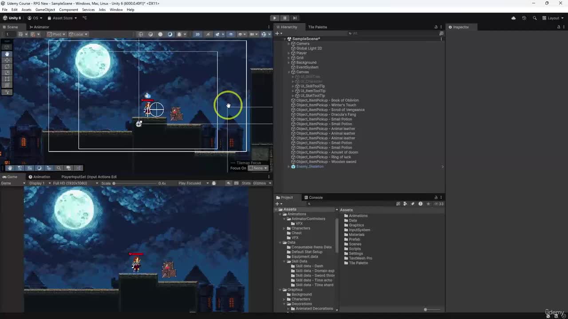
Task: Select the Scale tool in Scene tools
Action: coord(7,73)
